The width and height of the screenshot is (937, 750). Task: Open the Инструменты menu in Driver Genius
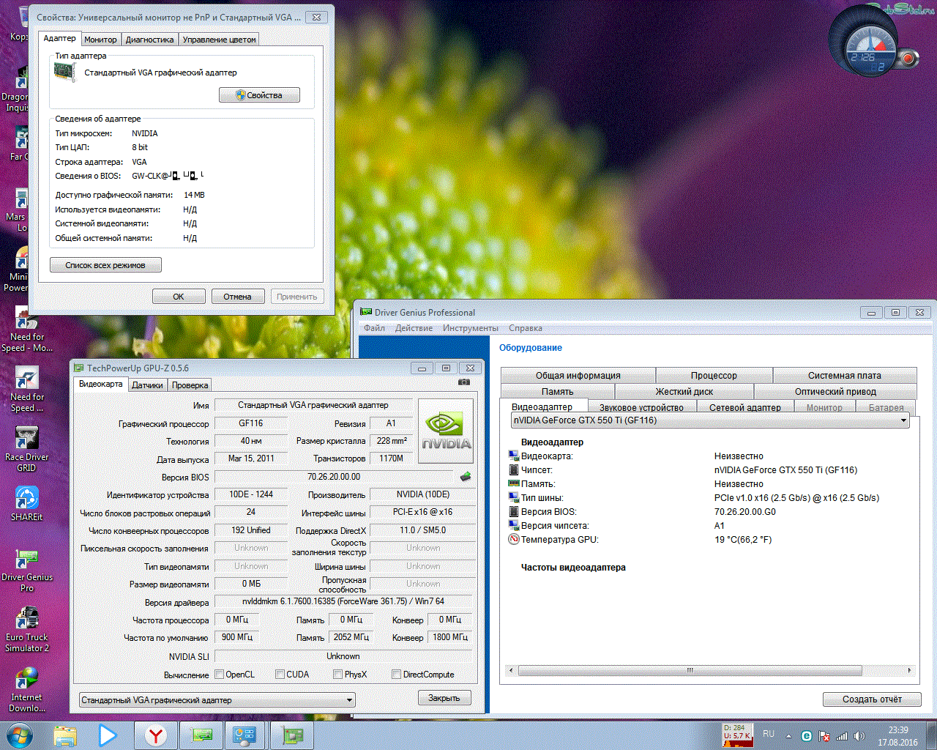pos(470,328)
